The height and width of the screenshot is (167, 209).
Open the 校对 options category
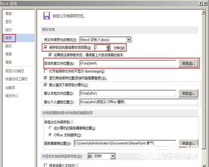(8, 30)
